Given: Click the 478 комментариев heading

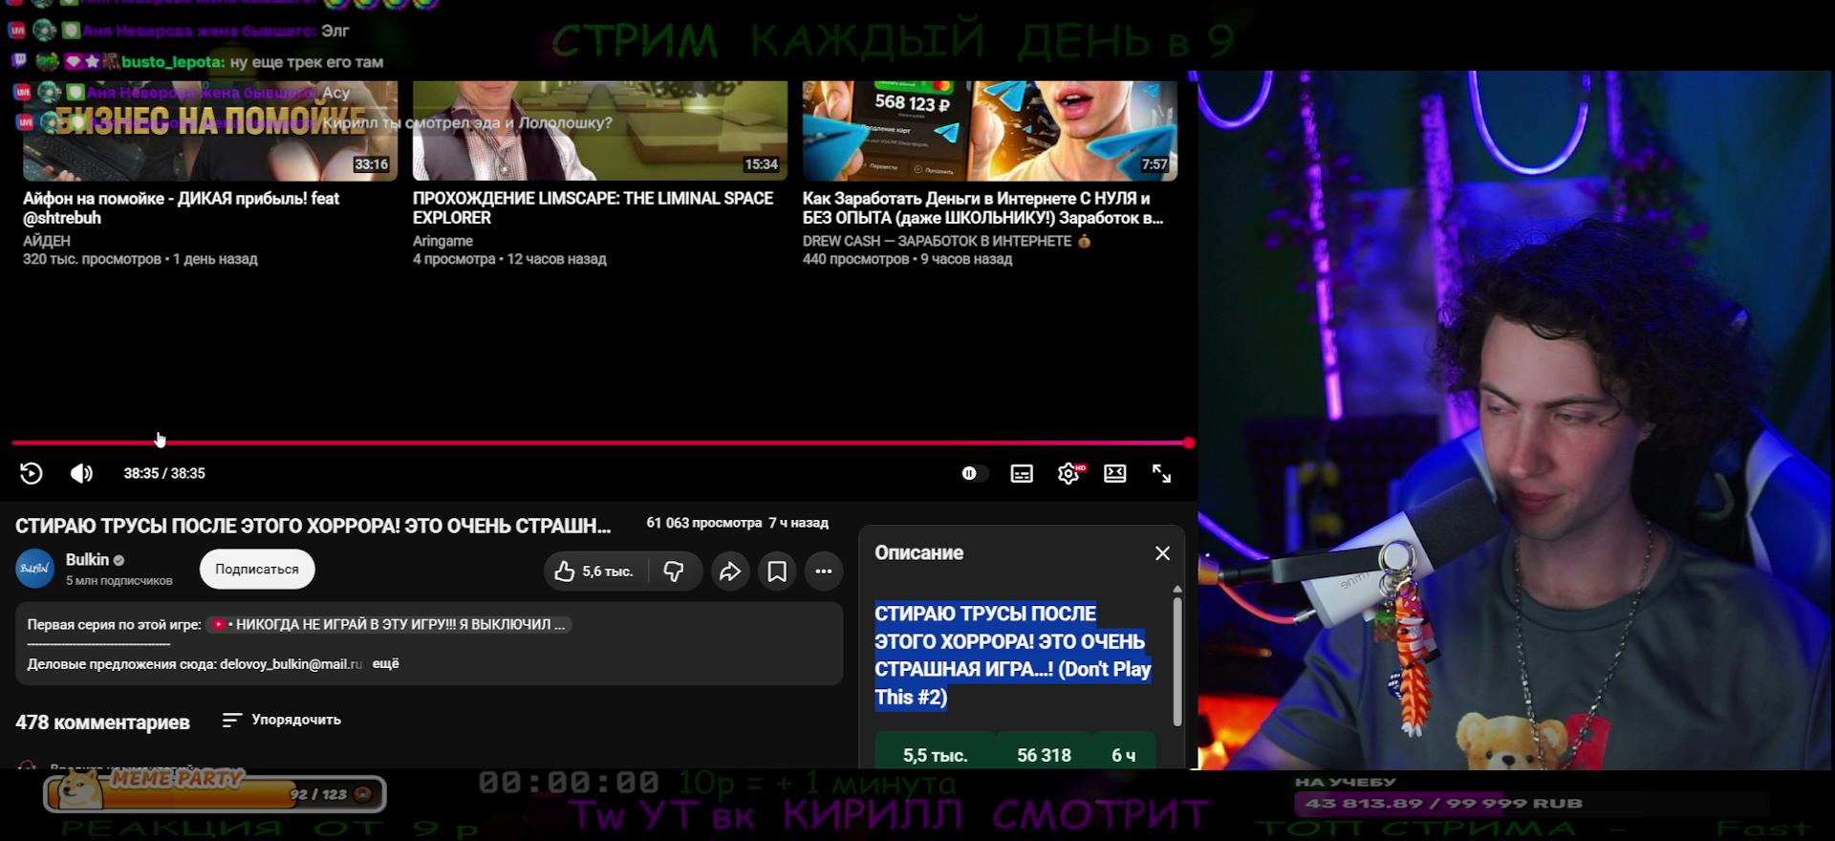Looking at the screenshot, I should pos(102,722).
